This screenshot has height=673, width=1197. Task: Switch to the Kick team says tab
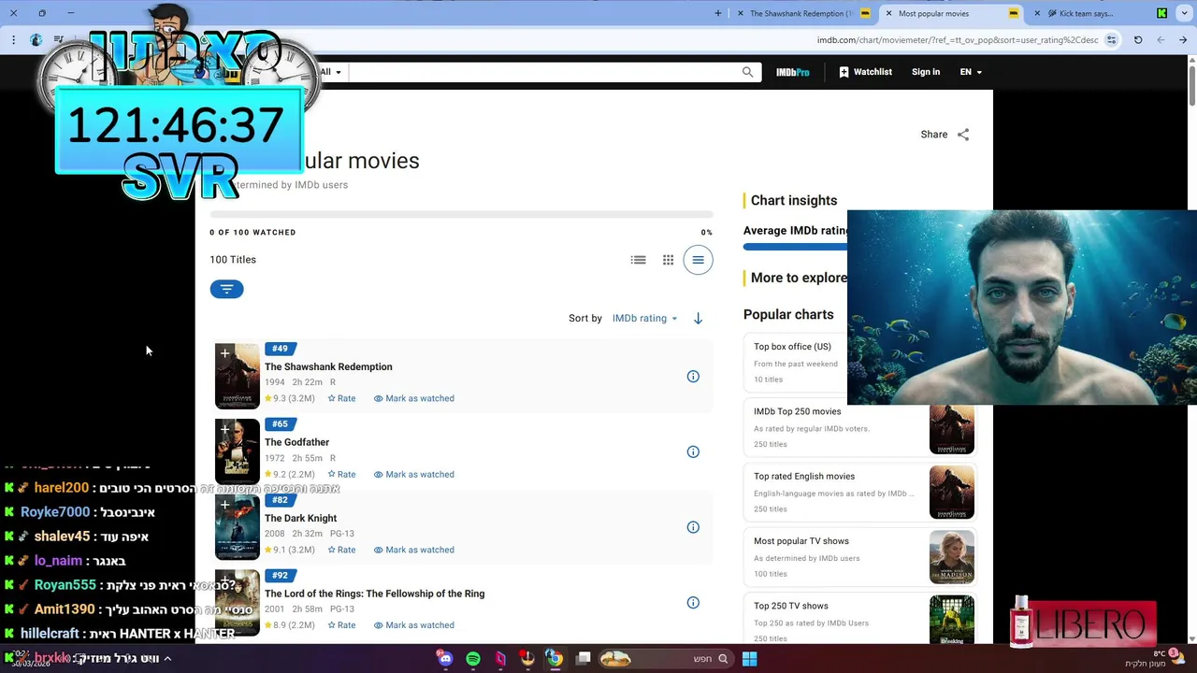coord(1102,13)
